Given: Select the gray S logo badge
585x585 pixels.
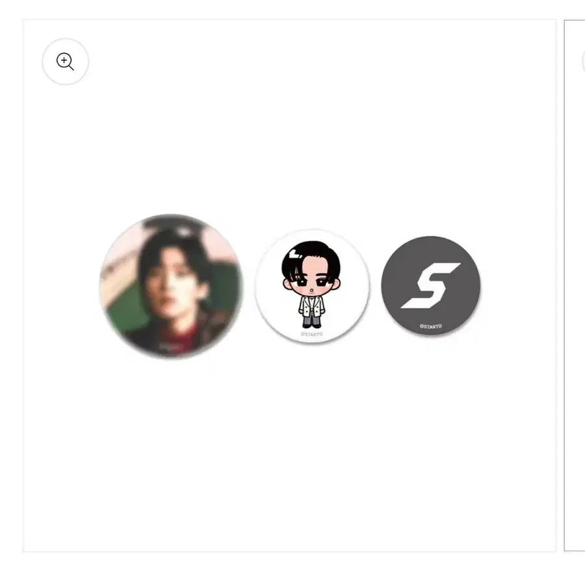Looking at the screenshot, I should coord(430,285).
